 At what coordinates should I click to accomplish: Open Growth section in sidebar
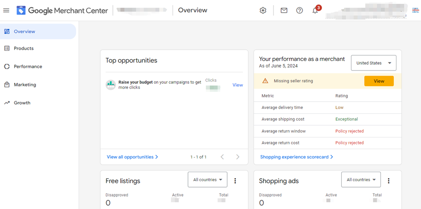point(22,103)
